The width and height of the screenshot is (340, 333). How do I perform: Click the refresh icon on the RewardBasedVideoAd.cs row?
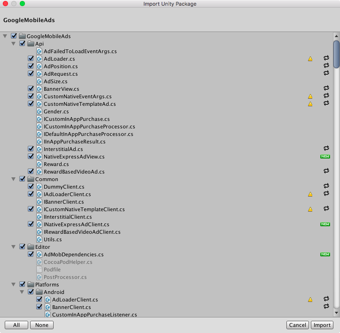tap(326, 171)
